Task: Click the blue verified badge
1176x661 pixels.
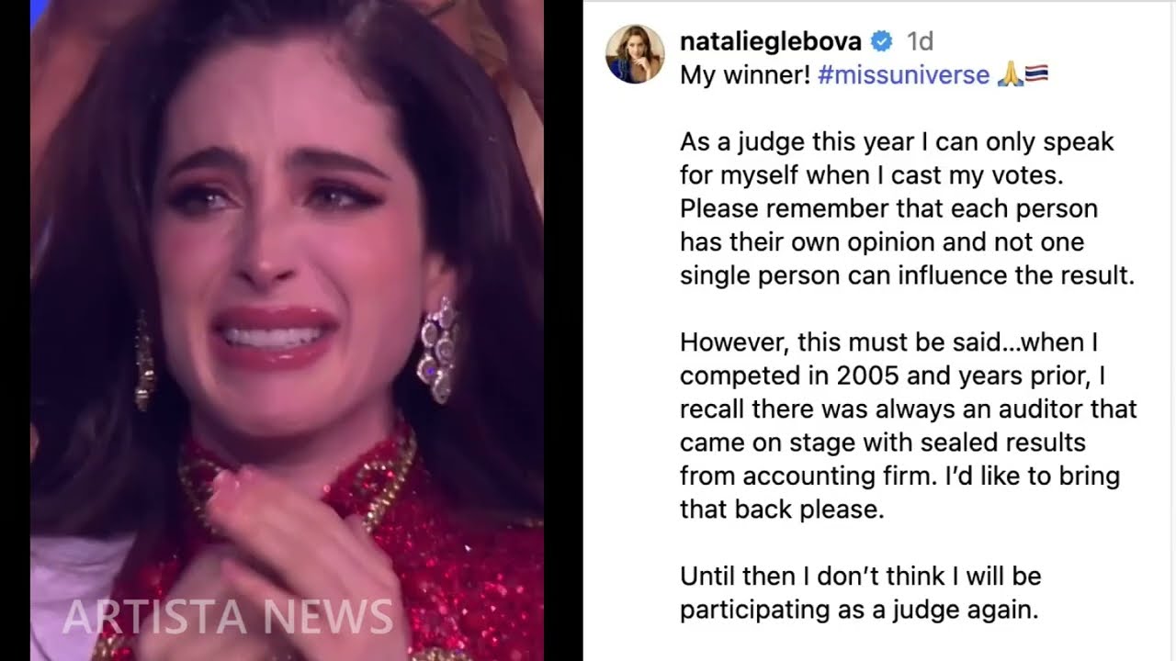Action: coord(882,41)
